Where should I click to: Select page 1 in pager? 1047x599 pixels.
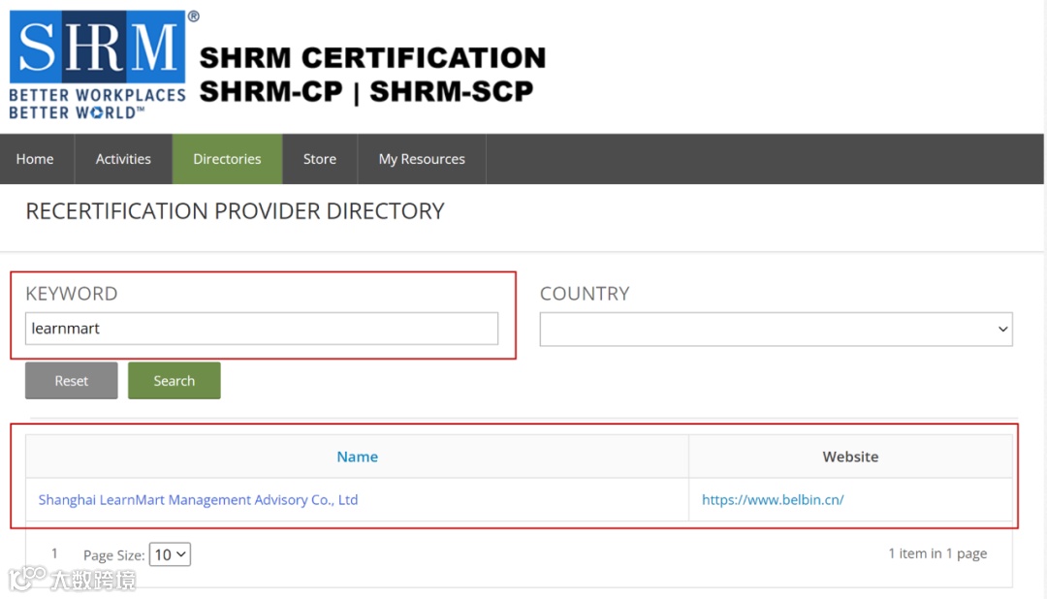coord(54,553)
